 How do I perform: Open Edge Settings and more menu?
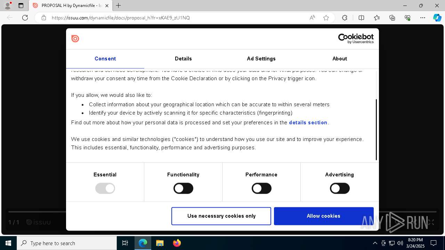coord(423,18)
